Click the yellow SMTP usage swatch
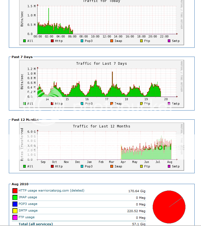Image resolution: width=201 pixels, height=226 pixels. pos(15,210)
